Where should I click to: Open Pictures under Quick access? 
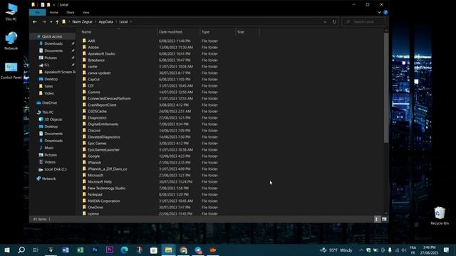(x=51, y=58)
